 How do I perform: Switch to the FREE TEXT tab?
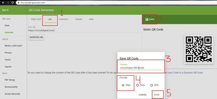(x=36, y=19)
